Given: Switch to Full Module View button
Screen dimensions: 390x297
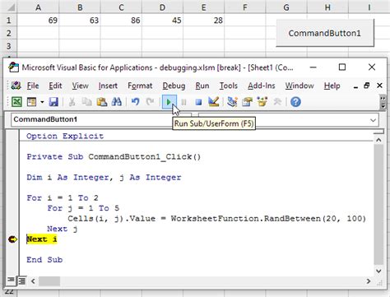Looking at the screenshot, I should pos(22,281).
